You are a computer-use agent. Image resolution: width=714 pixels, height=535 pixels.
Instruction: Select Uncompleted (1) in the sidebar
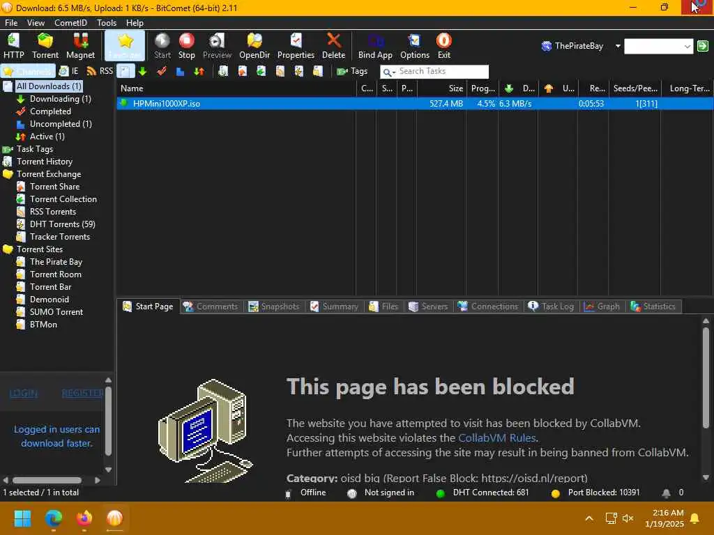coord(61,124)
